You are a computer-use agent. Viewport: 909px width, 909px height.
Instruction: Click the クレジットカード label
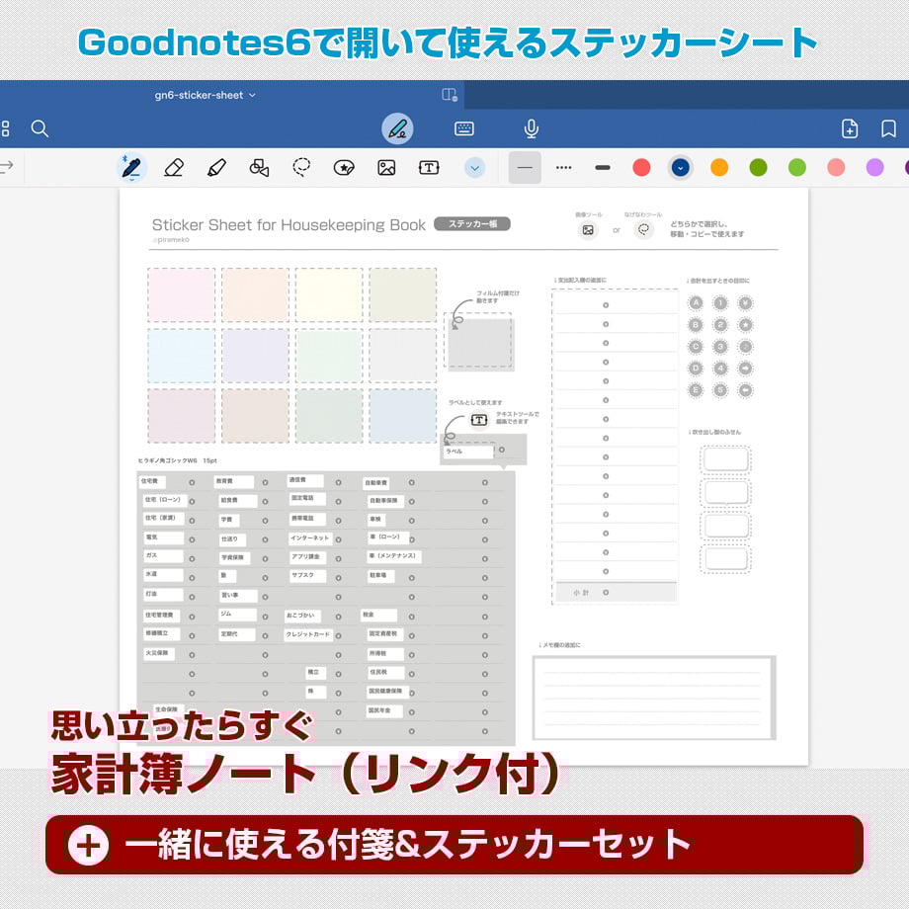308,634
